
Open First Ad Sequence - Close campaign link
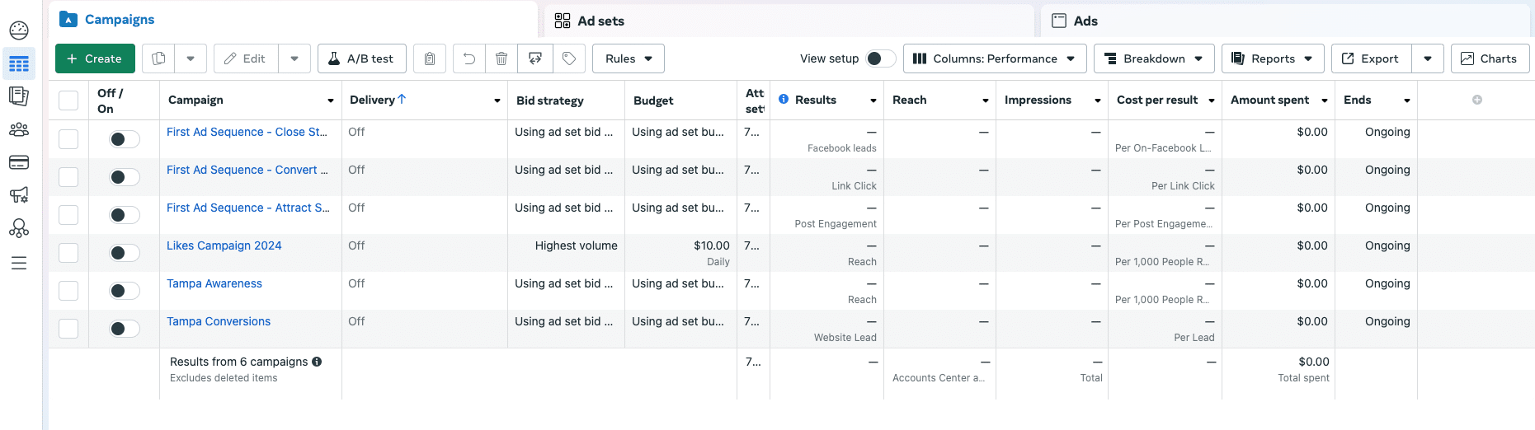247,132
